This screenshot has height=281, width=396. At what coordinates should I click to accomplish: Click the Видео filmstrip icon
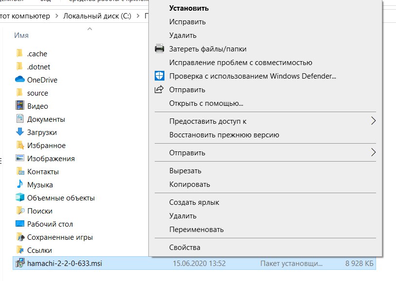19,106
